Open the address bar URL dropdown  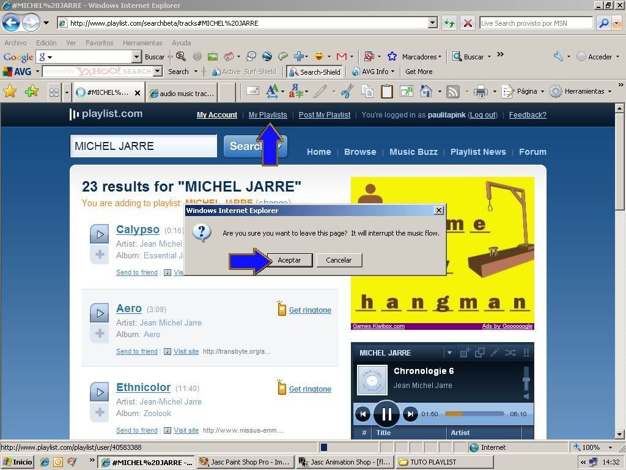(x=433, y=23)
